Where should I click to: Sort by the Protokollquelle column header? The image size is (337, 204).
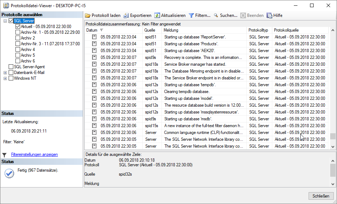[x=300, y=30]
